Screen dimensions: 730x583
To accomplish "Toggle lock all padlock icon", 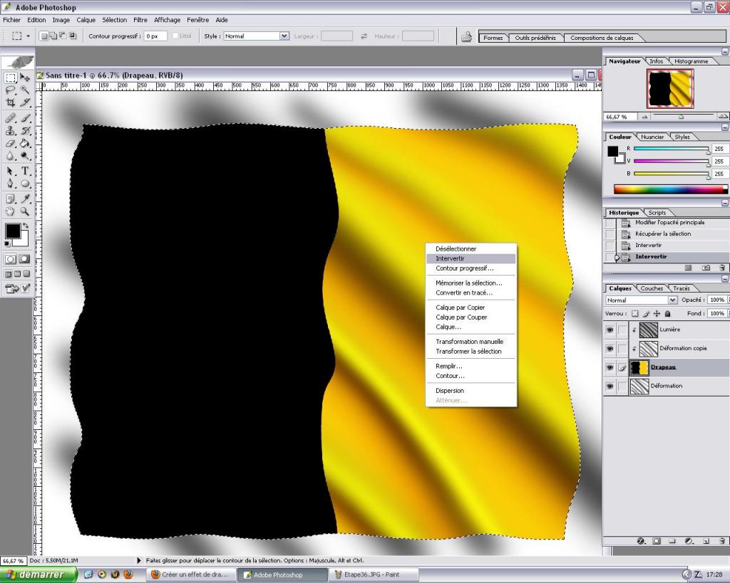I will pyautogui.click(x=667, y=313).
